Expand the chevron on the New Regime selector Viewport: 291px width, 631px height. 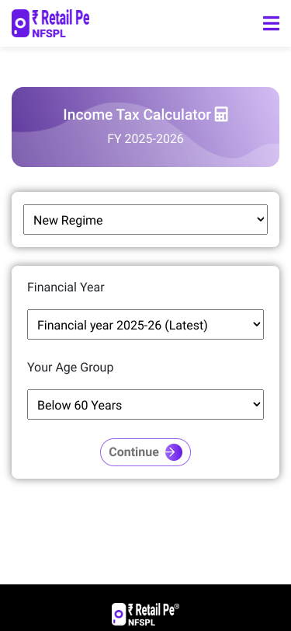pos(261,219)
